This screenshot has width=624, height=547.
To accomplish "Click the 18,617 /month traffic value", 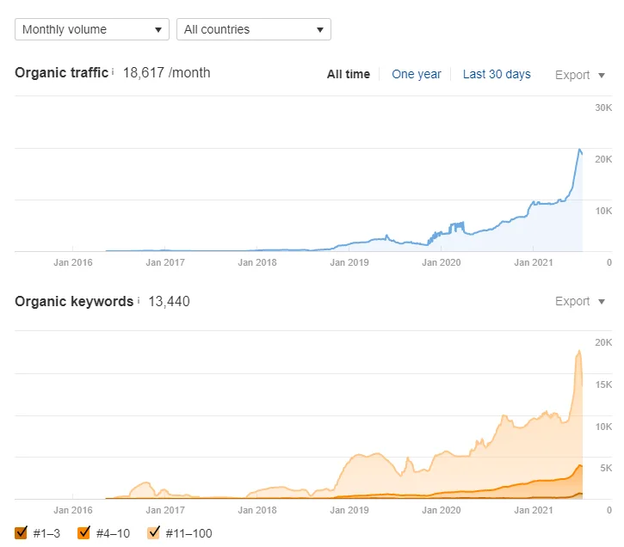I will point(166,73).
